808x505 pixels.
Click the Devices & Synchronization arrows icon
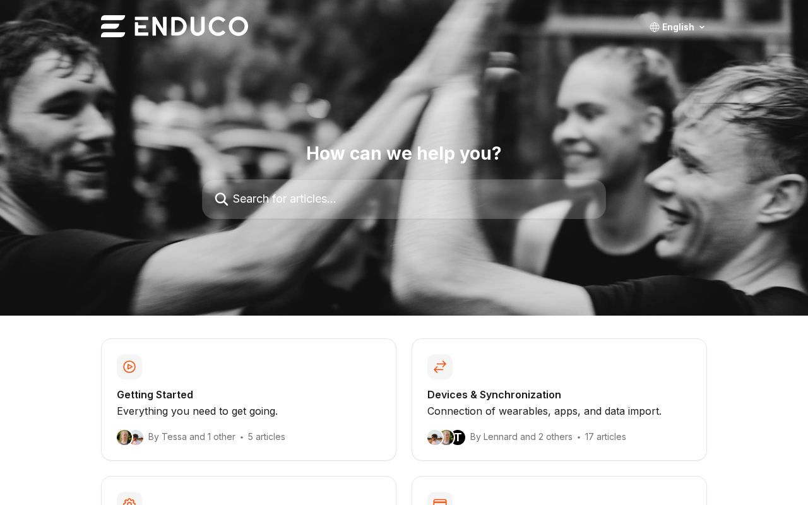[440, 367]
